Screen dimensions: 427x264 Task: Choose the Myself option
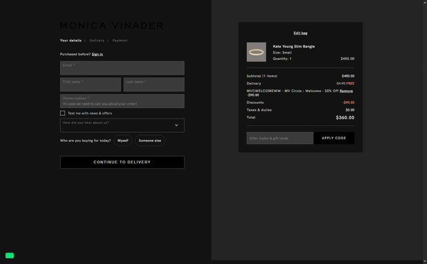tap(123, 141)
